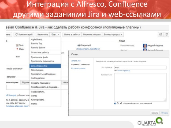This screenshot has width=171, height=128.
Task: Click the Task issue type icon
Action: click(17, 45)
